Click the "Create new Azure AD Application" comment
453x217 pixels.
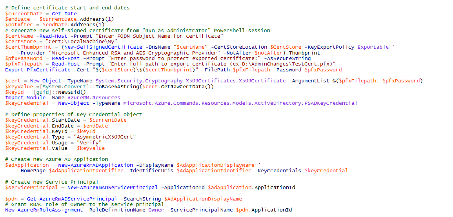[x=56, y=159]
